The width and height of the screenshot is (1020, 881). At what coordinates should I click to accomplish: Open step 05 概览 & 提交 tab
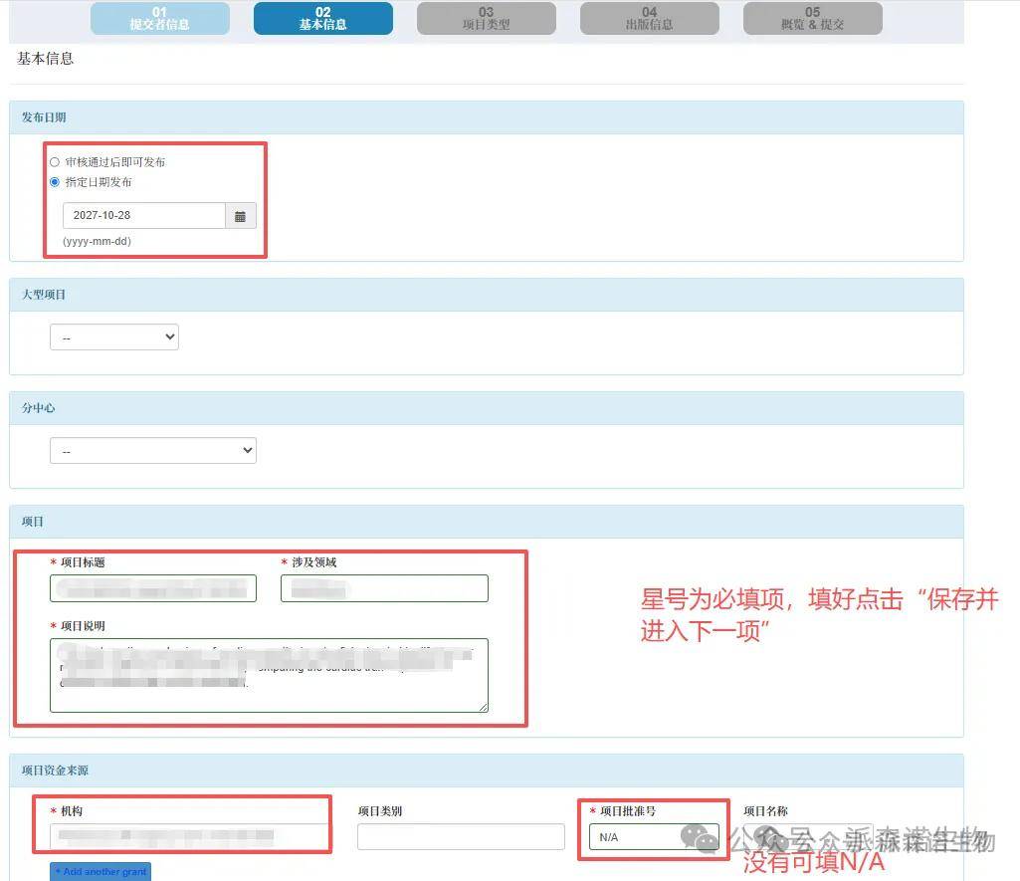(x=812, y=19)
